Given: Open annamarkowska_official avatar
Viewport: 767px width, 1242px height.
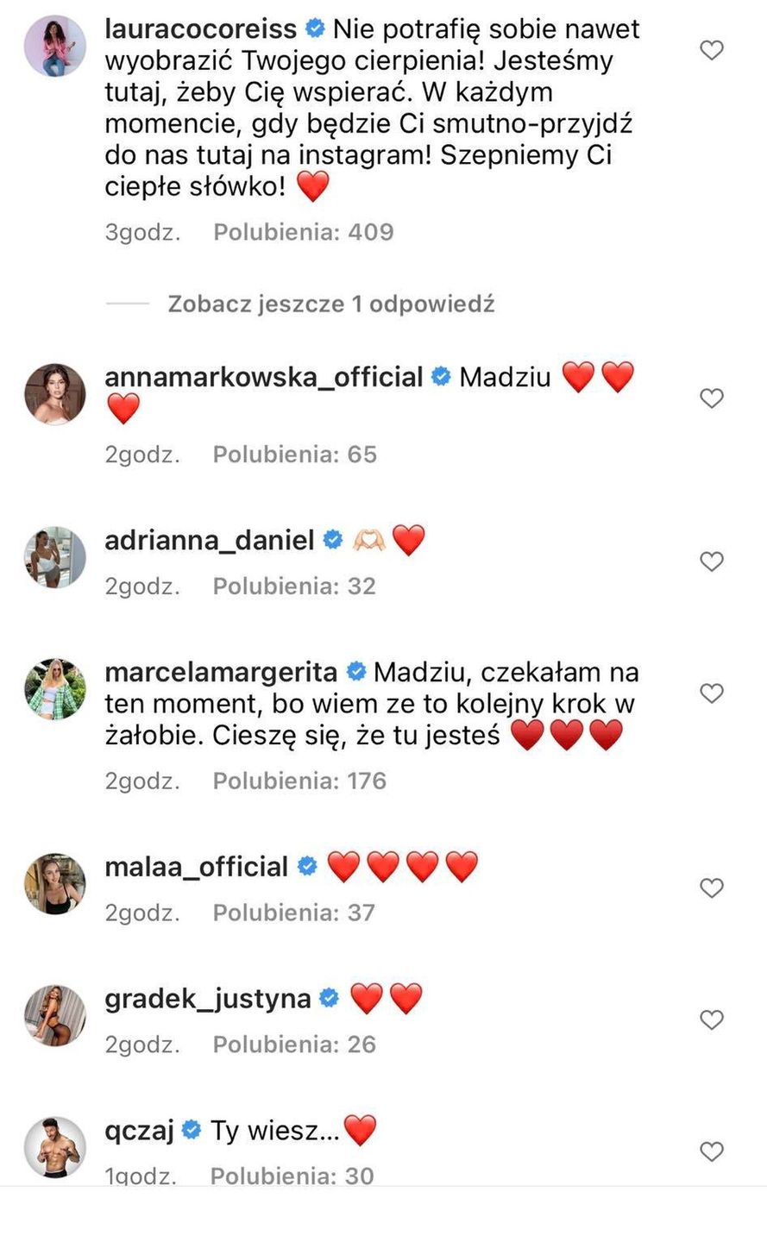Looking at the screenshot, I should [55, 394].
